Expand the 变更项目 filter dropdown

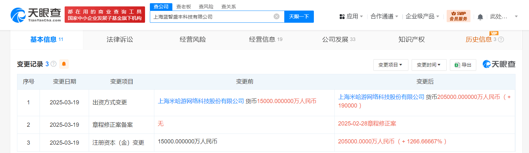coord(391,65)
